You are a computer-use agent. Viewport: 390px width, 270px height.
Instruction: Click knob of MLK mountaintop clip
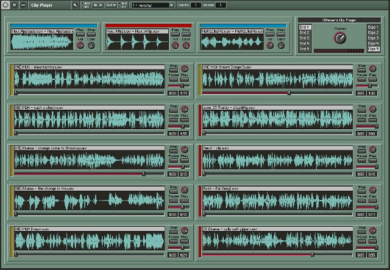pos(185,68)
